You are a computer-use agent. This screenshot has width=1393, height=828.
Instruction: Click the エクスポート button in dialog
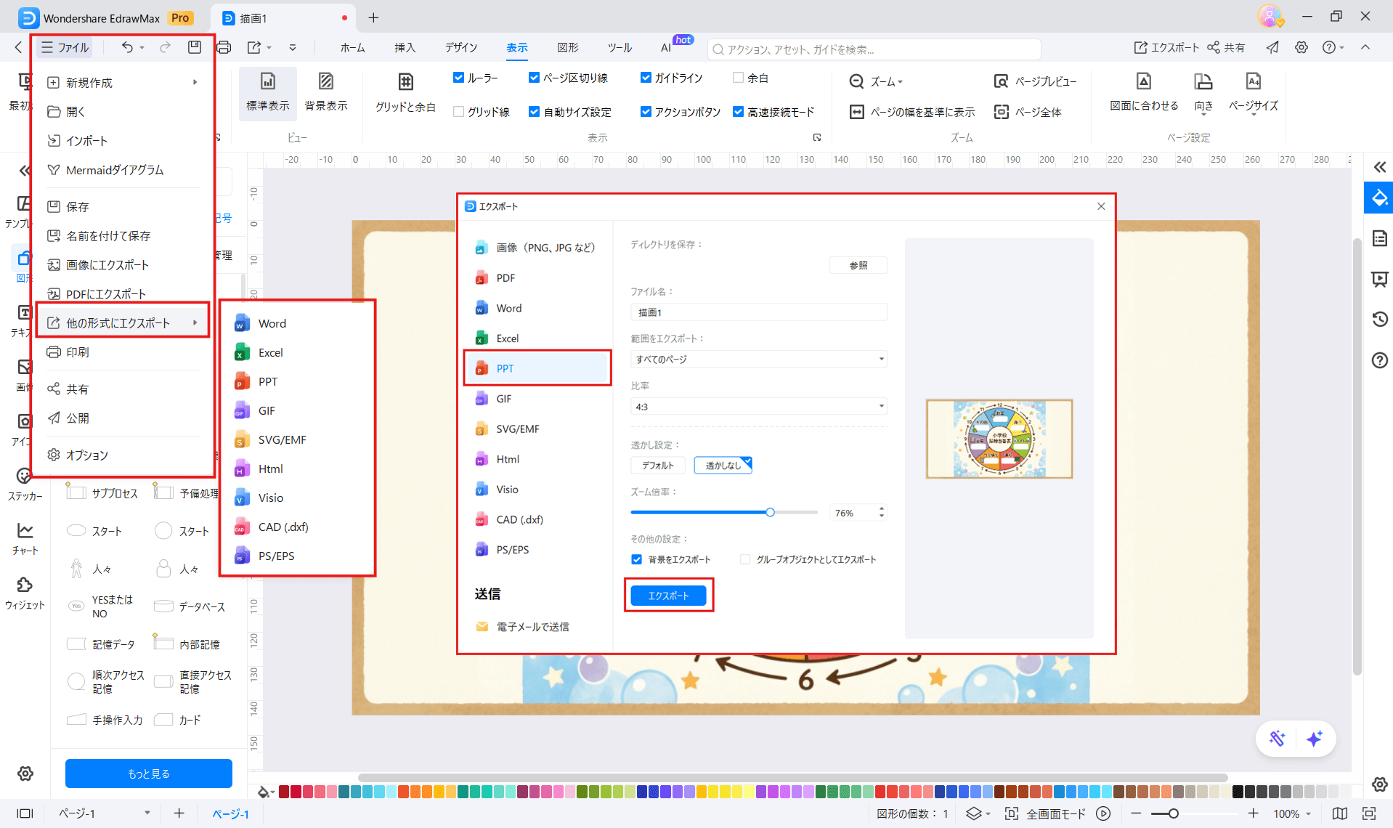(x=668, y=595)
